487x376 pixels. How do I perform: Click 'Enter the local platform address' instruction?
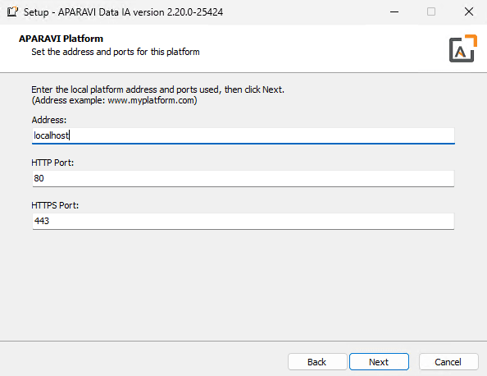click(157, 89)
